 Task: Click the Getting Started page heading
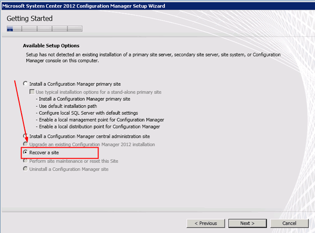[x=30, y=19]
